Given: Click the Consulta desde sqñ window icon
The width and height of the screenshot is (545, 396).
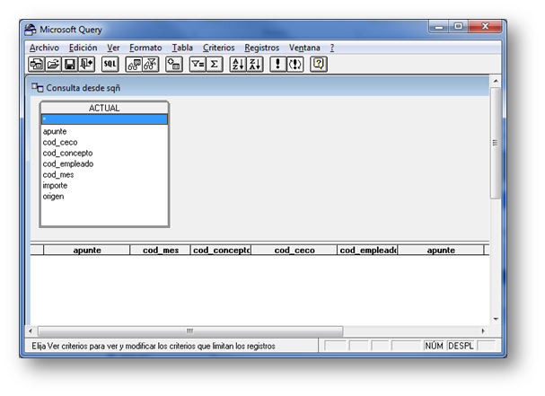Looking at the screenshot, I should click(37, 88).
